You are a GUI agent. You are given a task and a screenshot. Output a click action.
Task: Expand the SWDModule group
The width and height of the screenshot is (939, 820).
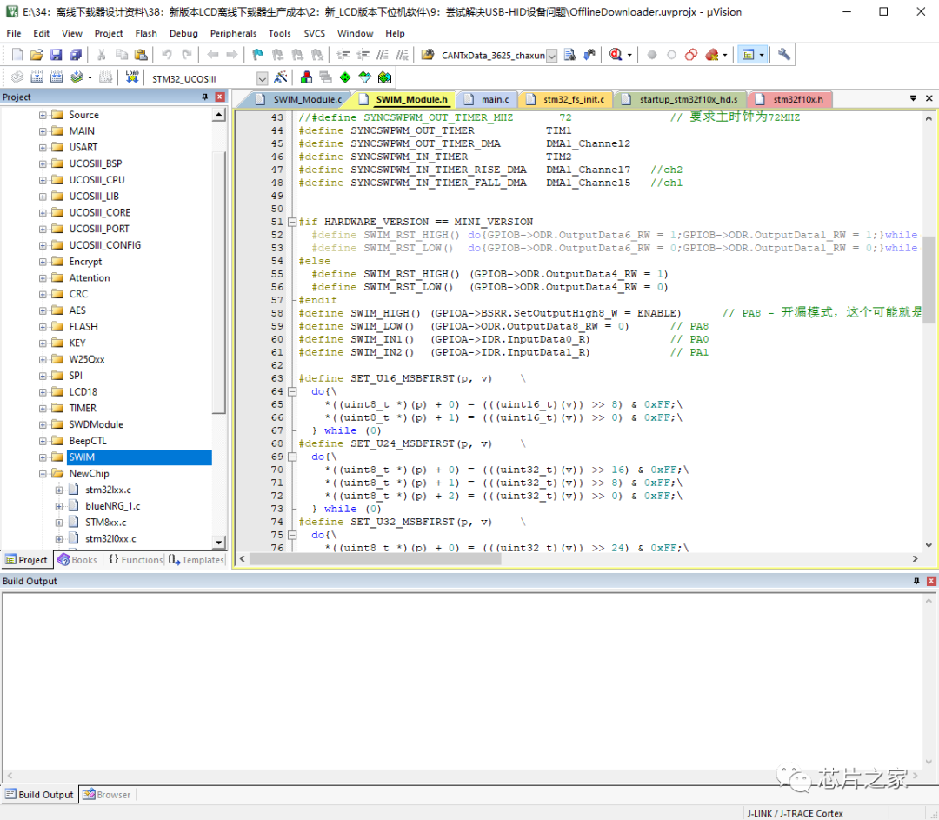click(x=43, y=424)
